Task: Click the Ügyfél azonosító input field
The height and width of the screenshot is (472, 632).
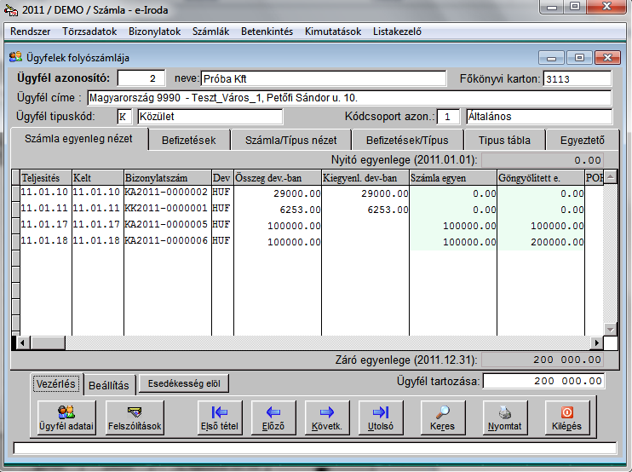Action: 141,78
